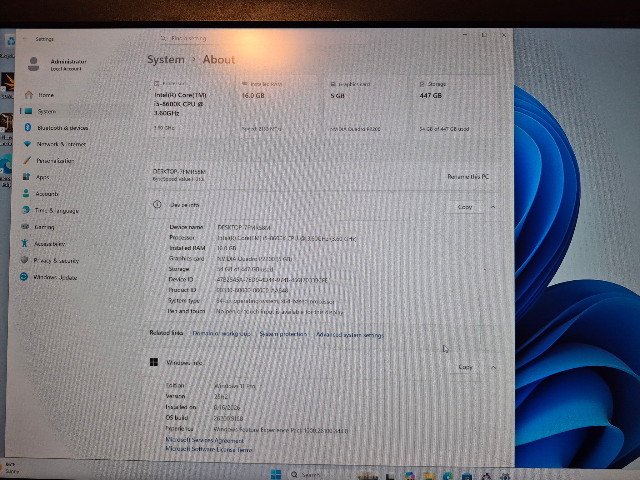
Task: Go back using the Settings back arrow
Action: tap(25, 39)
